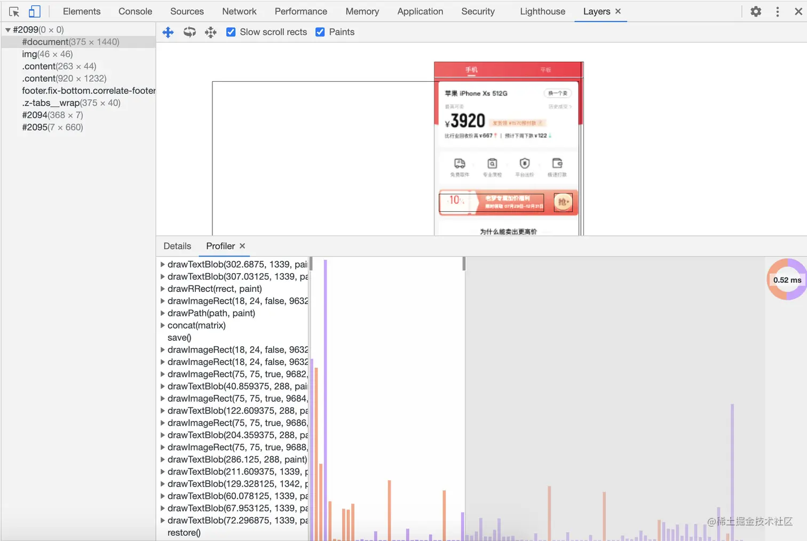Viewport: 807px width, 541px height.
Task: Close the DevTools panel
Action: pos(798,11)
